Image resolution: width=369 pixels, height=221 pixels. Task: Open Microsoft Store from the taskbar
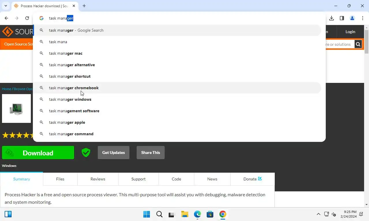210,214
